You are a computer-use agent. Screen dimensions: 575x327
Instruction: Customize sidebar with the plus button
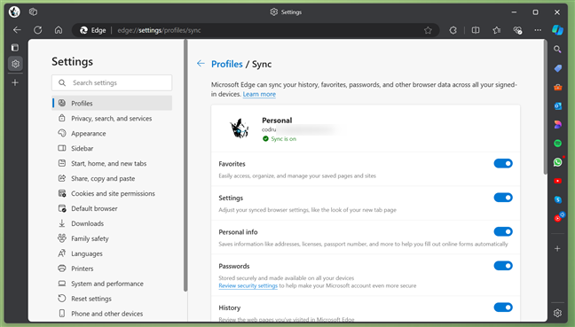point(557,249)
